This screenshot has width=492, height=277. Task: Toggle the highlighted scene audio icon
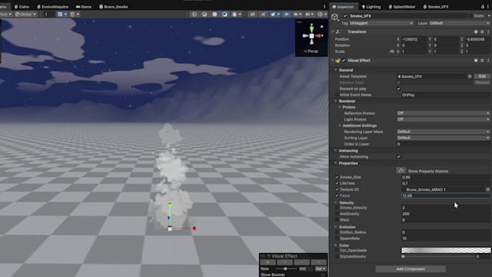(x=225, y=14)
